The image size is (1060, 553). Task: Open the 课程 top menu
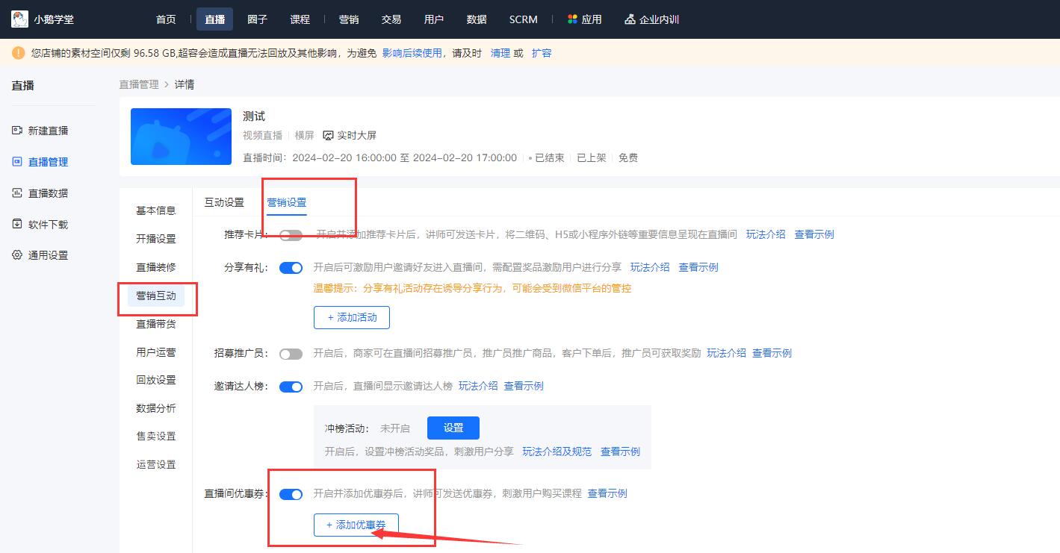pos(300,19)
